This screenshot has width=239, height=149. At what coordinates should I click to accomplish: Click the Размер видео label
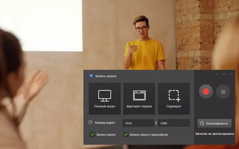[x=105, y=123]
